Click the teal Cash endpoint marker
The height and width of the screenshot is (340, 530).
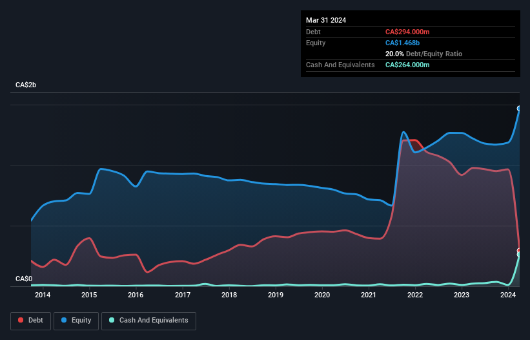pyautogui.click(x=519, y=255)
